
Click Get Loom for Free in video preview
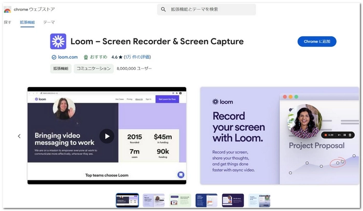point(167,99)
